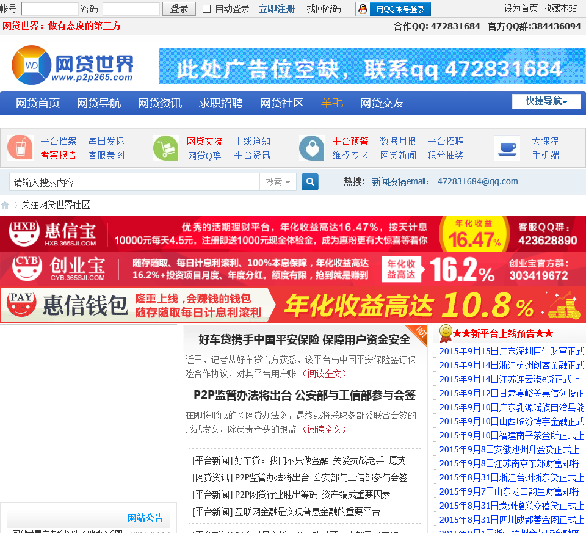Click the 惠信宝 16.47% banner
The image size is (586, 533).
(x=293, y=233)
